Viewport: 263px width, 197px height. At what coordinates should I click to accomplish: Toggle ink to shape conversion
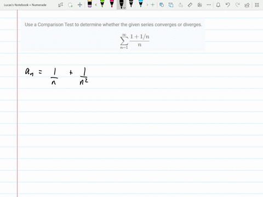[x=171, y=5]
